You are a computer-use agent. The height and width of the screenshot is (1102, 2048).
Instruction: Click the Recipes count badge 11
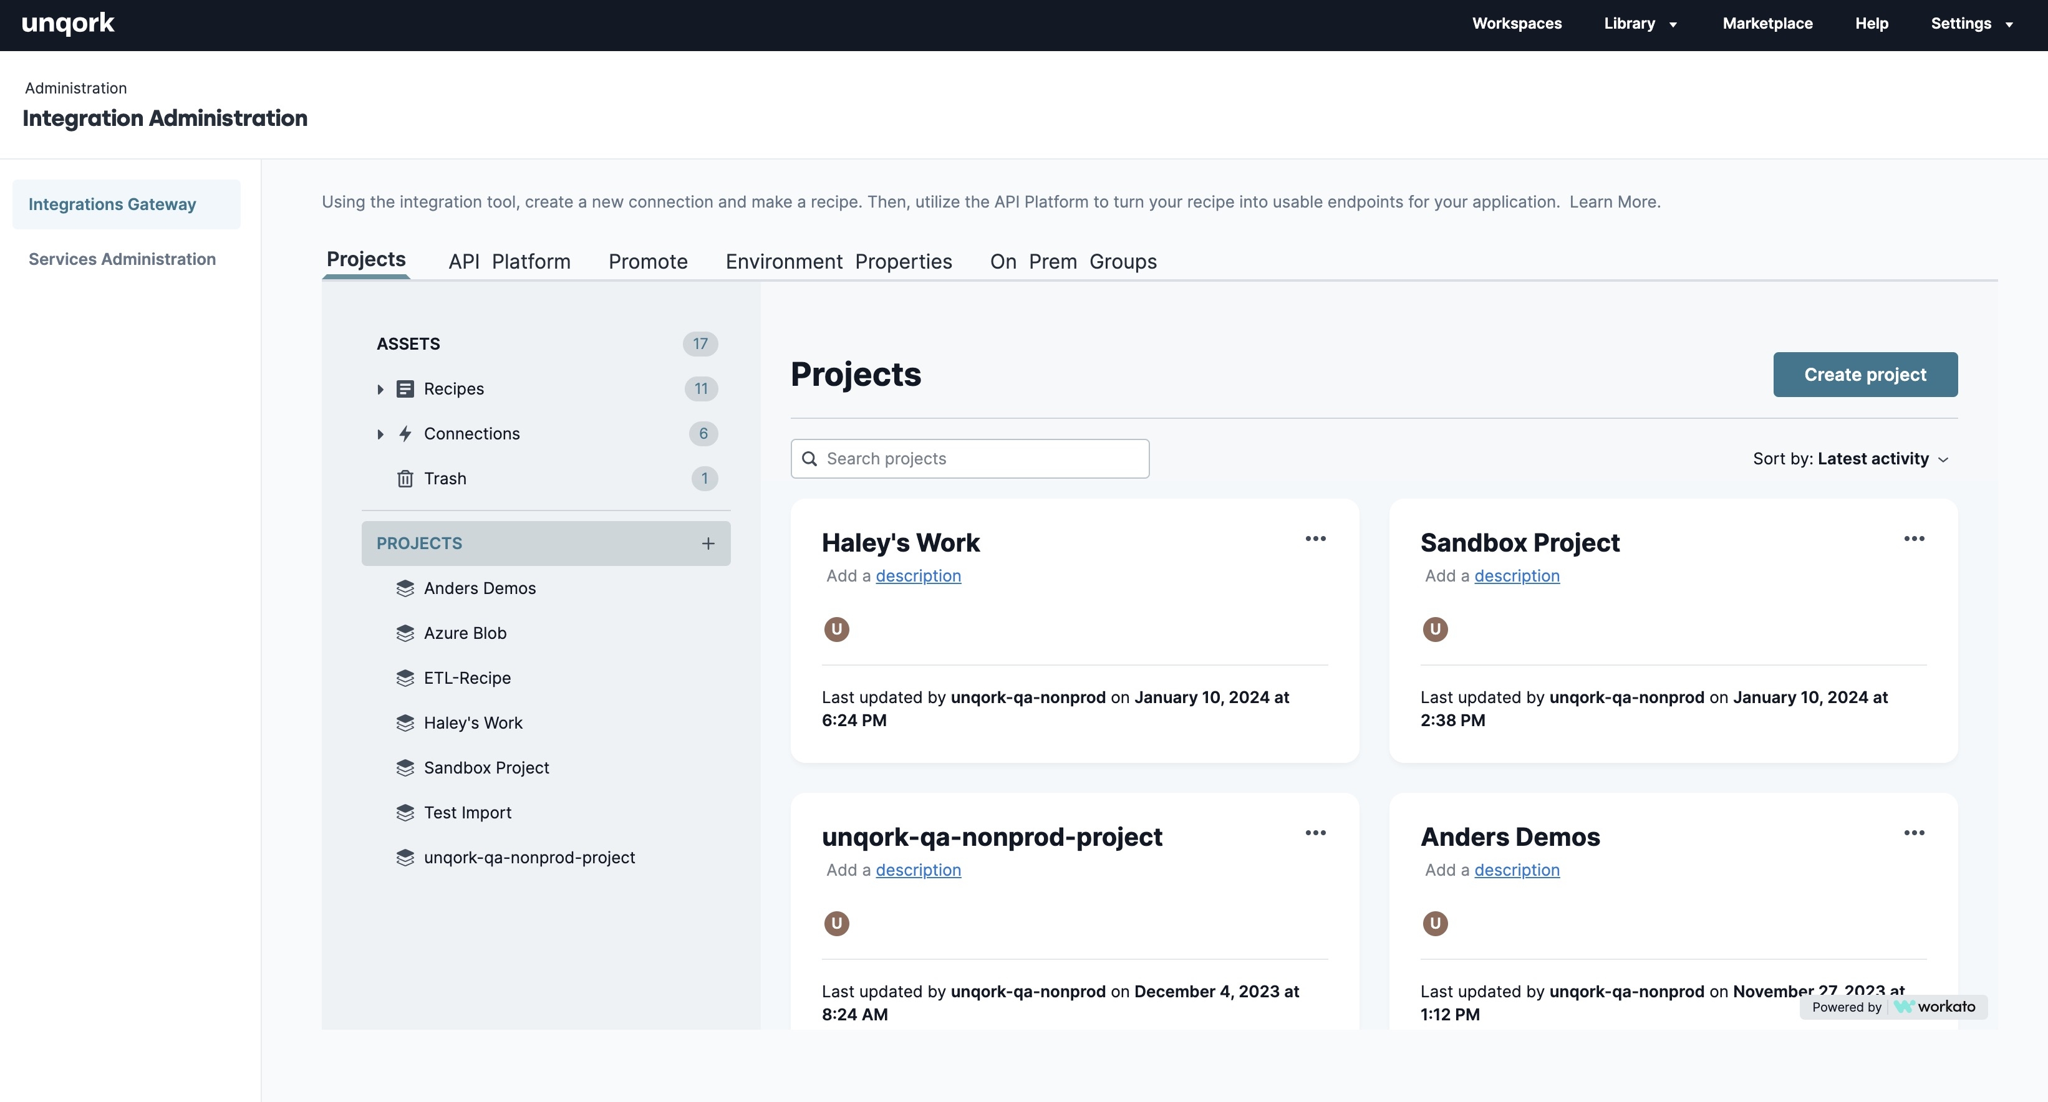[x=701, y=388]
